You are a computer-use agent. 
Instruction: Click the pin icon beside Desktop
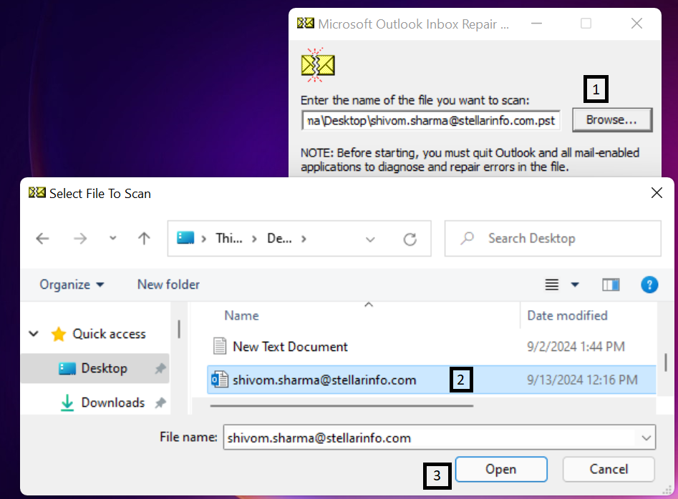click(160, 368)
